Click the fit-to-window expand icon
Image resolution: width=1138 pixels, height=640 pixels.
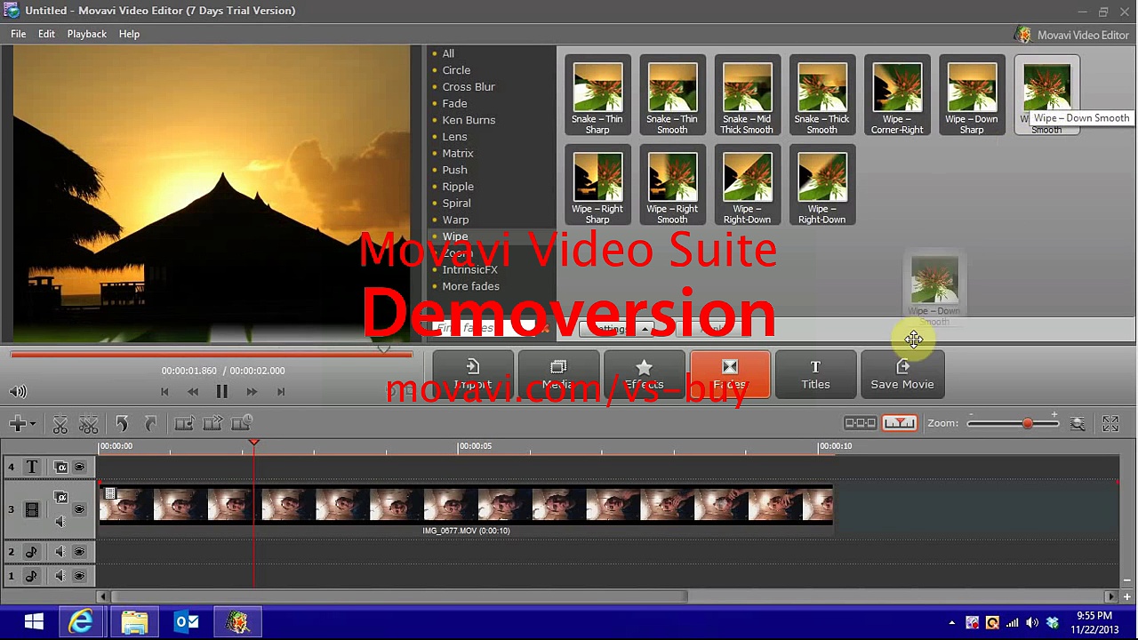(1110, 424)
